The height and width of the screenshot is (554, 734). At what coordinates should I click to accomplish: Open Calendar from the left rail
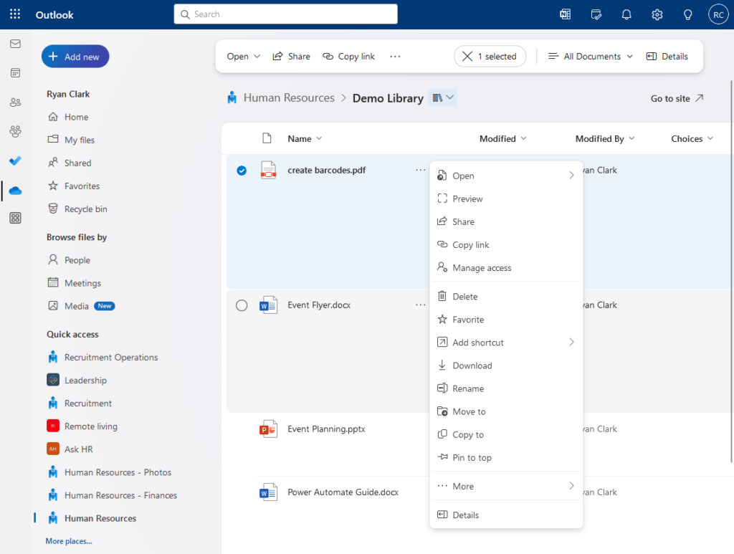click(x=16, y=73)
